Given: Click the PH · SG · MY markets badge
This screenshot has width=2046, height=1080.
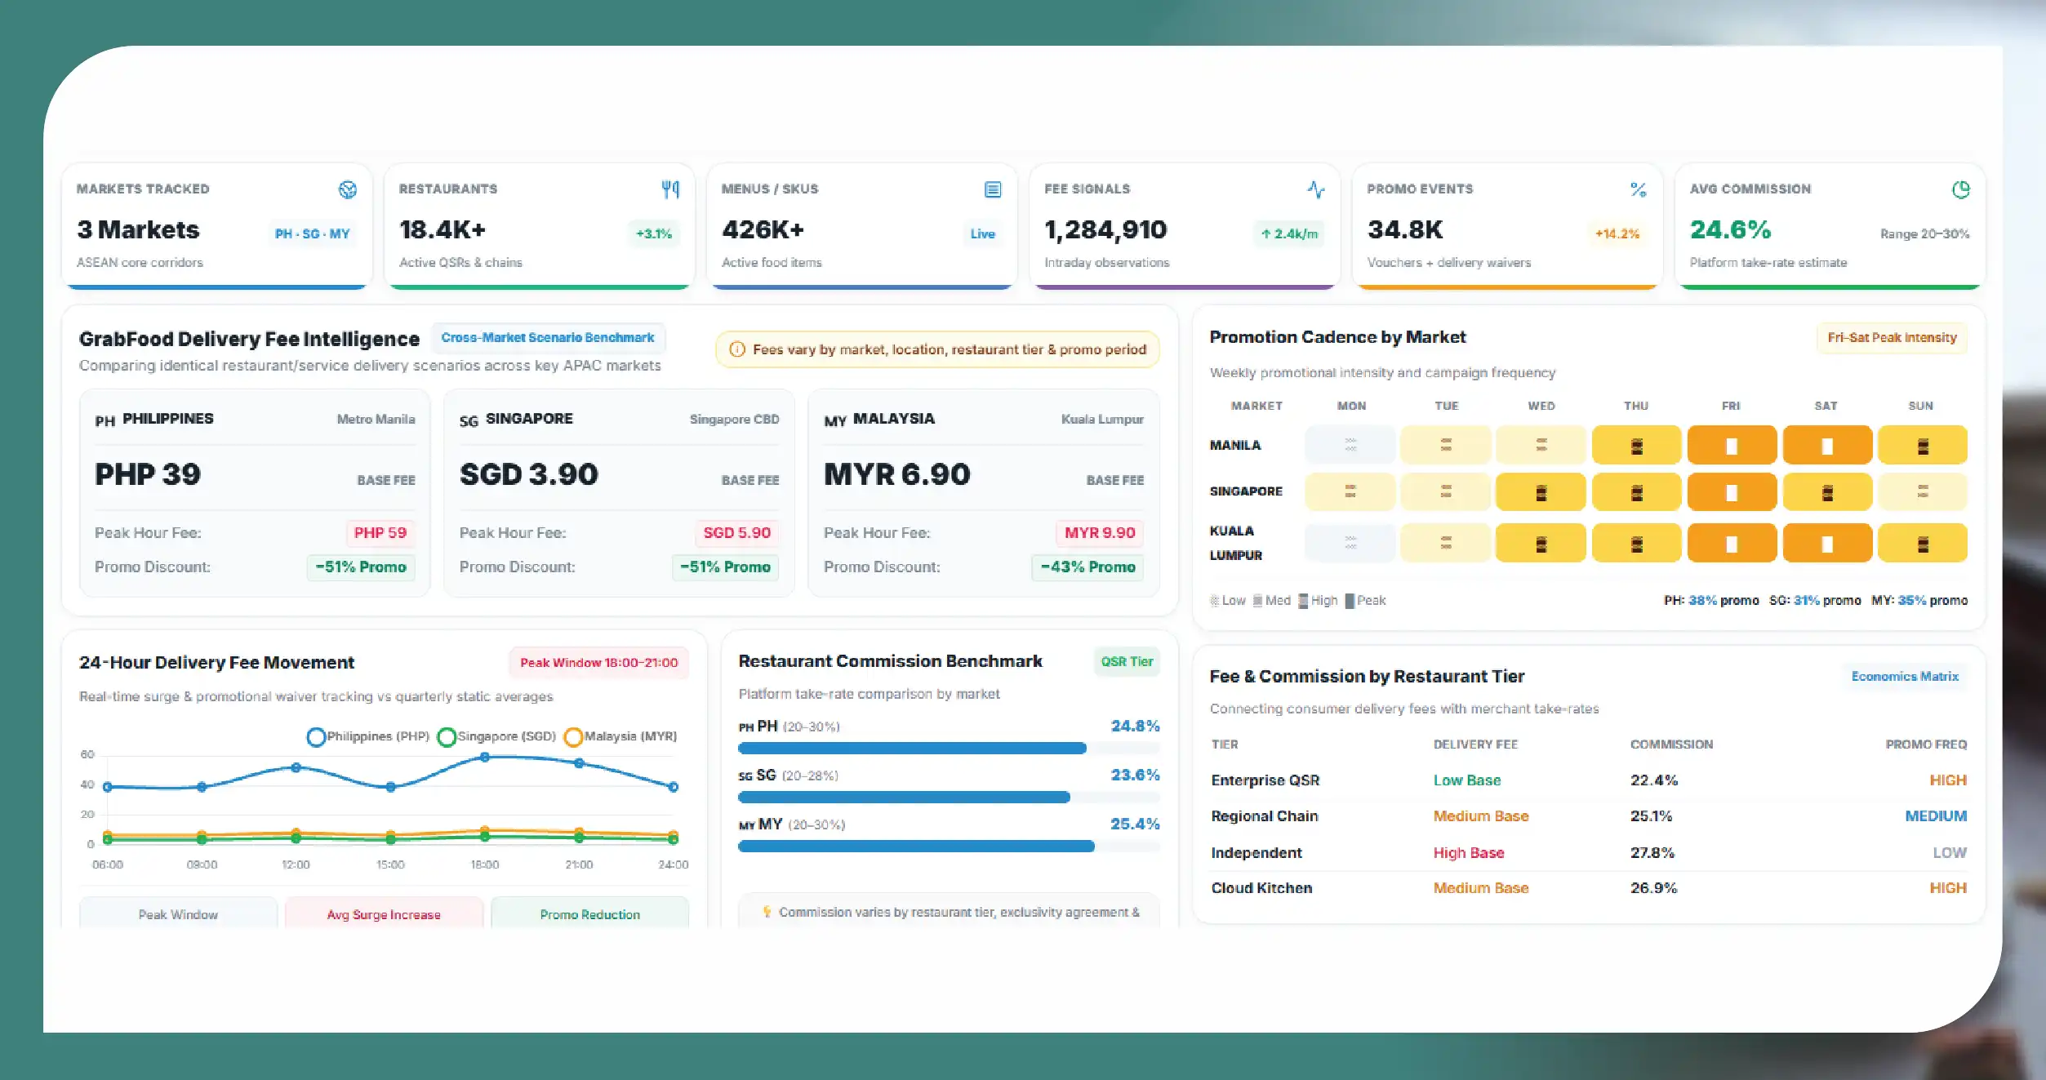Looking at the screenshot, I should pos(312,233).
